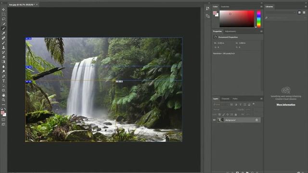Select the Clone Stamp tool

coord(3,48)
